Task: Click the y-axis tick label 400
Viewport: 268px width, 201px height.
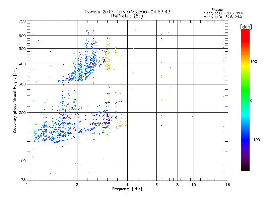Action: point(22,64)
